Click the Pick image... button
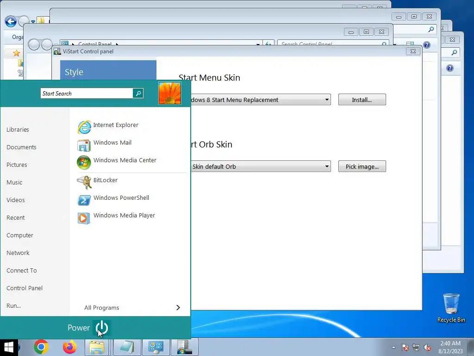The image size is (474, 356). point(362,166)
